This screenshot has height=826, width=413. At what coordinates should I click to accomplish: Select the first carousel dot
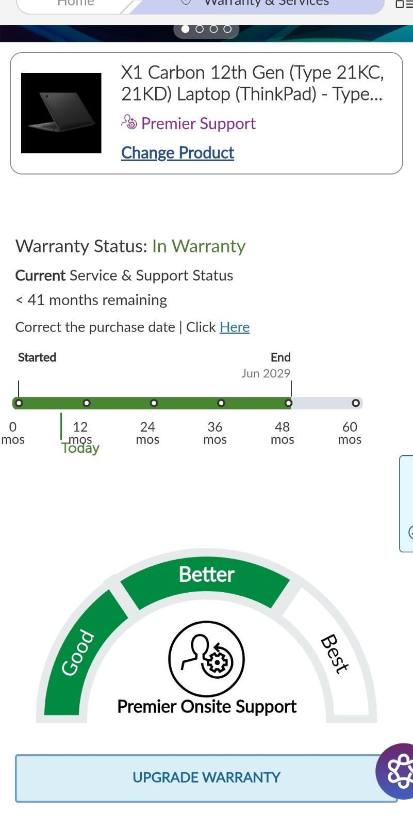click(x=186, y=29)
